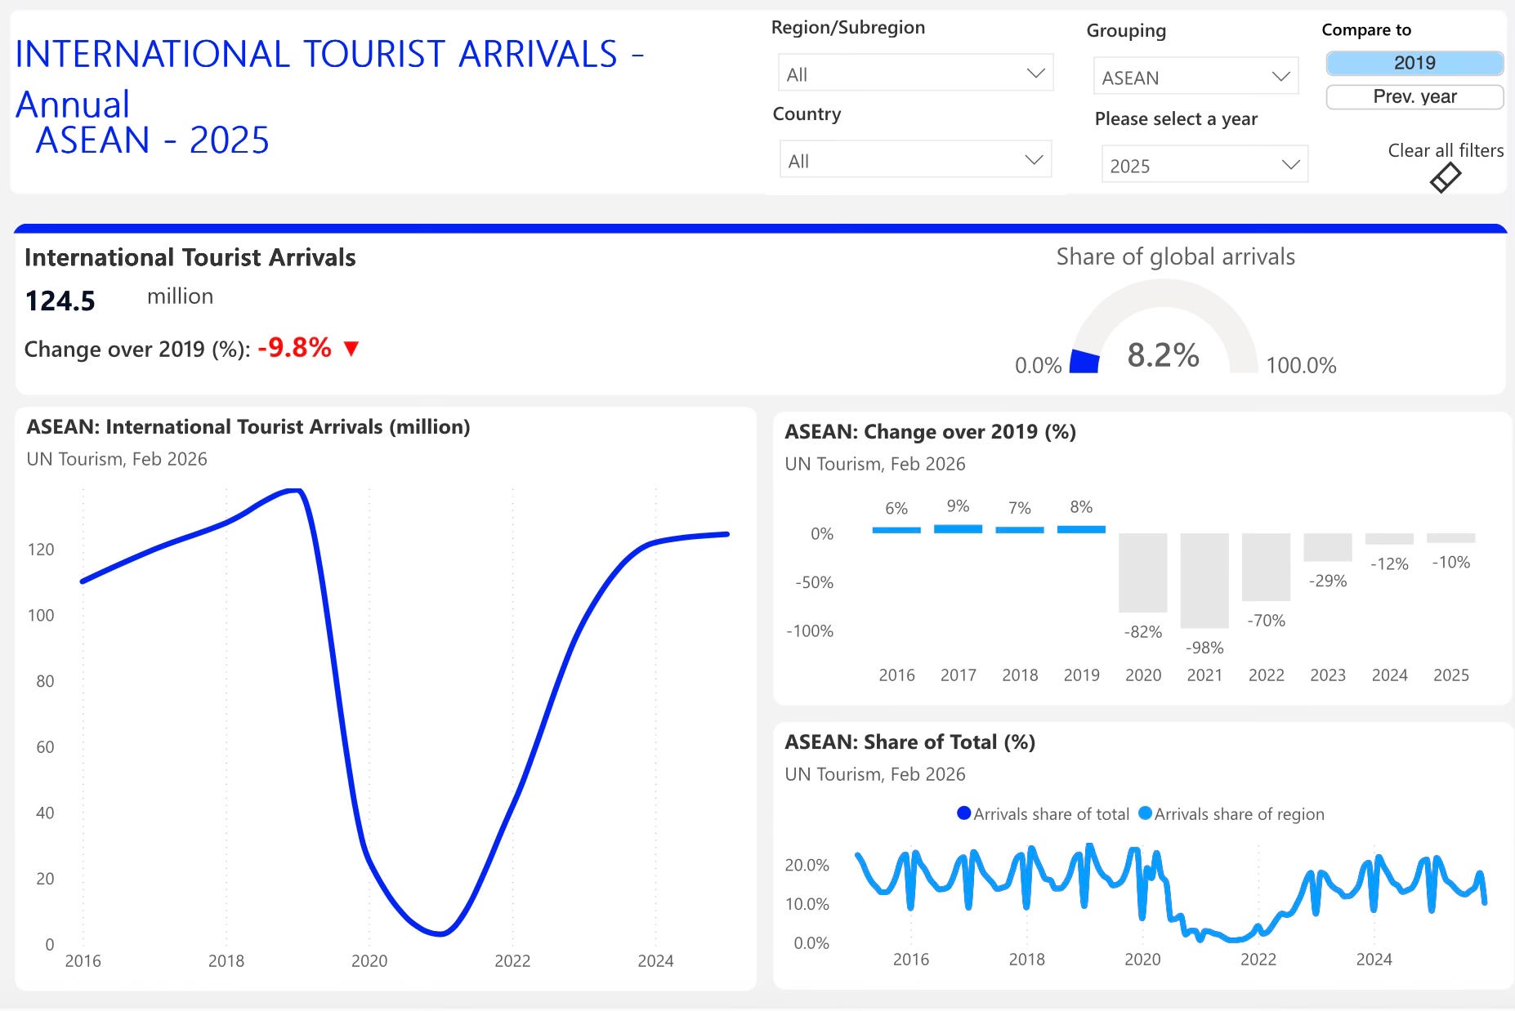Click the blue gauge segment of global share
This screenshot has height=1011, width=1515.
pyautogui.click(x=1084, y=362)
